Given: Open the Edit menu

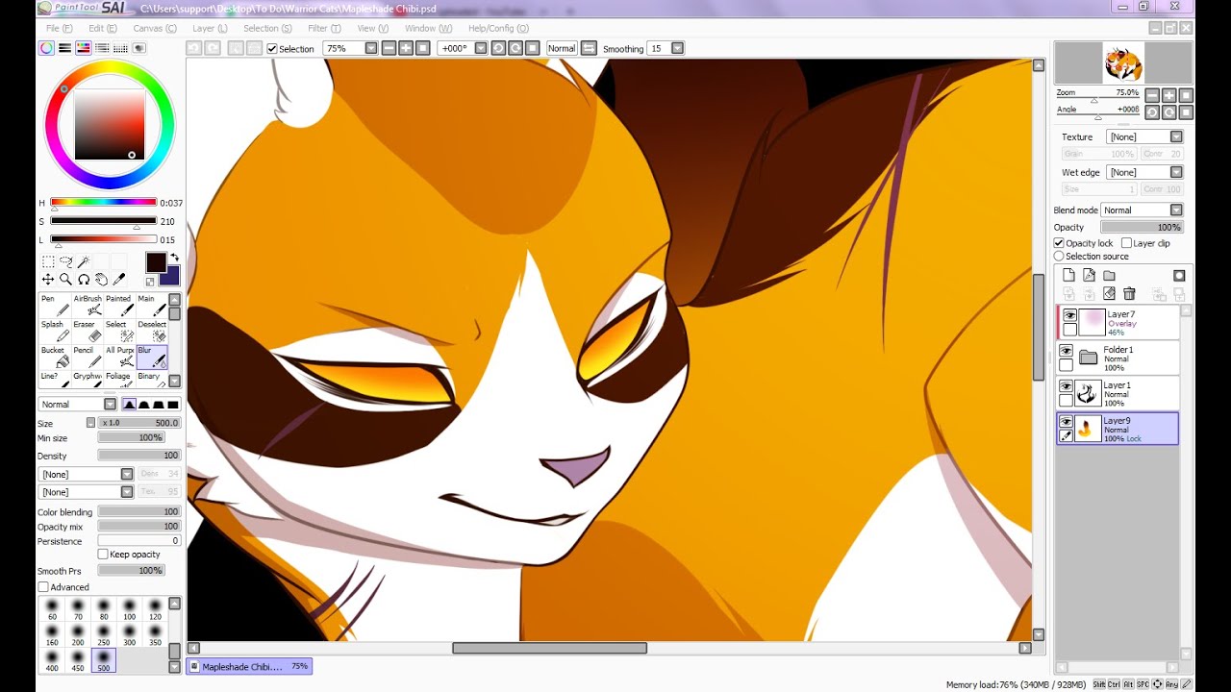Looking at the screenshot, I should coord(103,29).
